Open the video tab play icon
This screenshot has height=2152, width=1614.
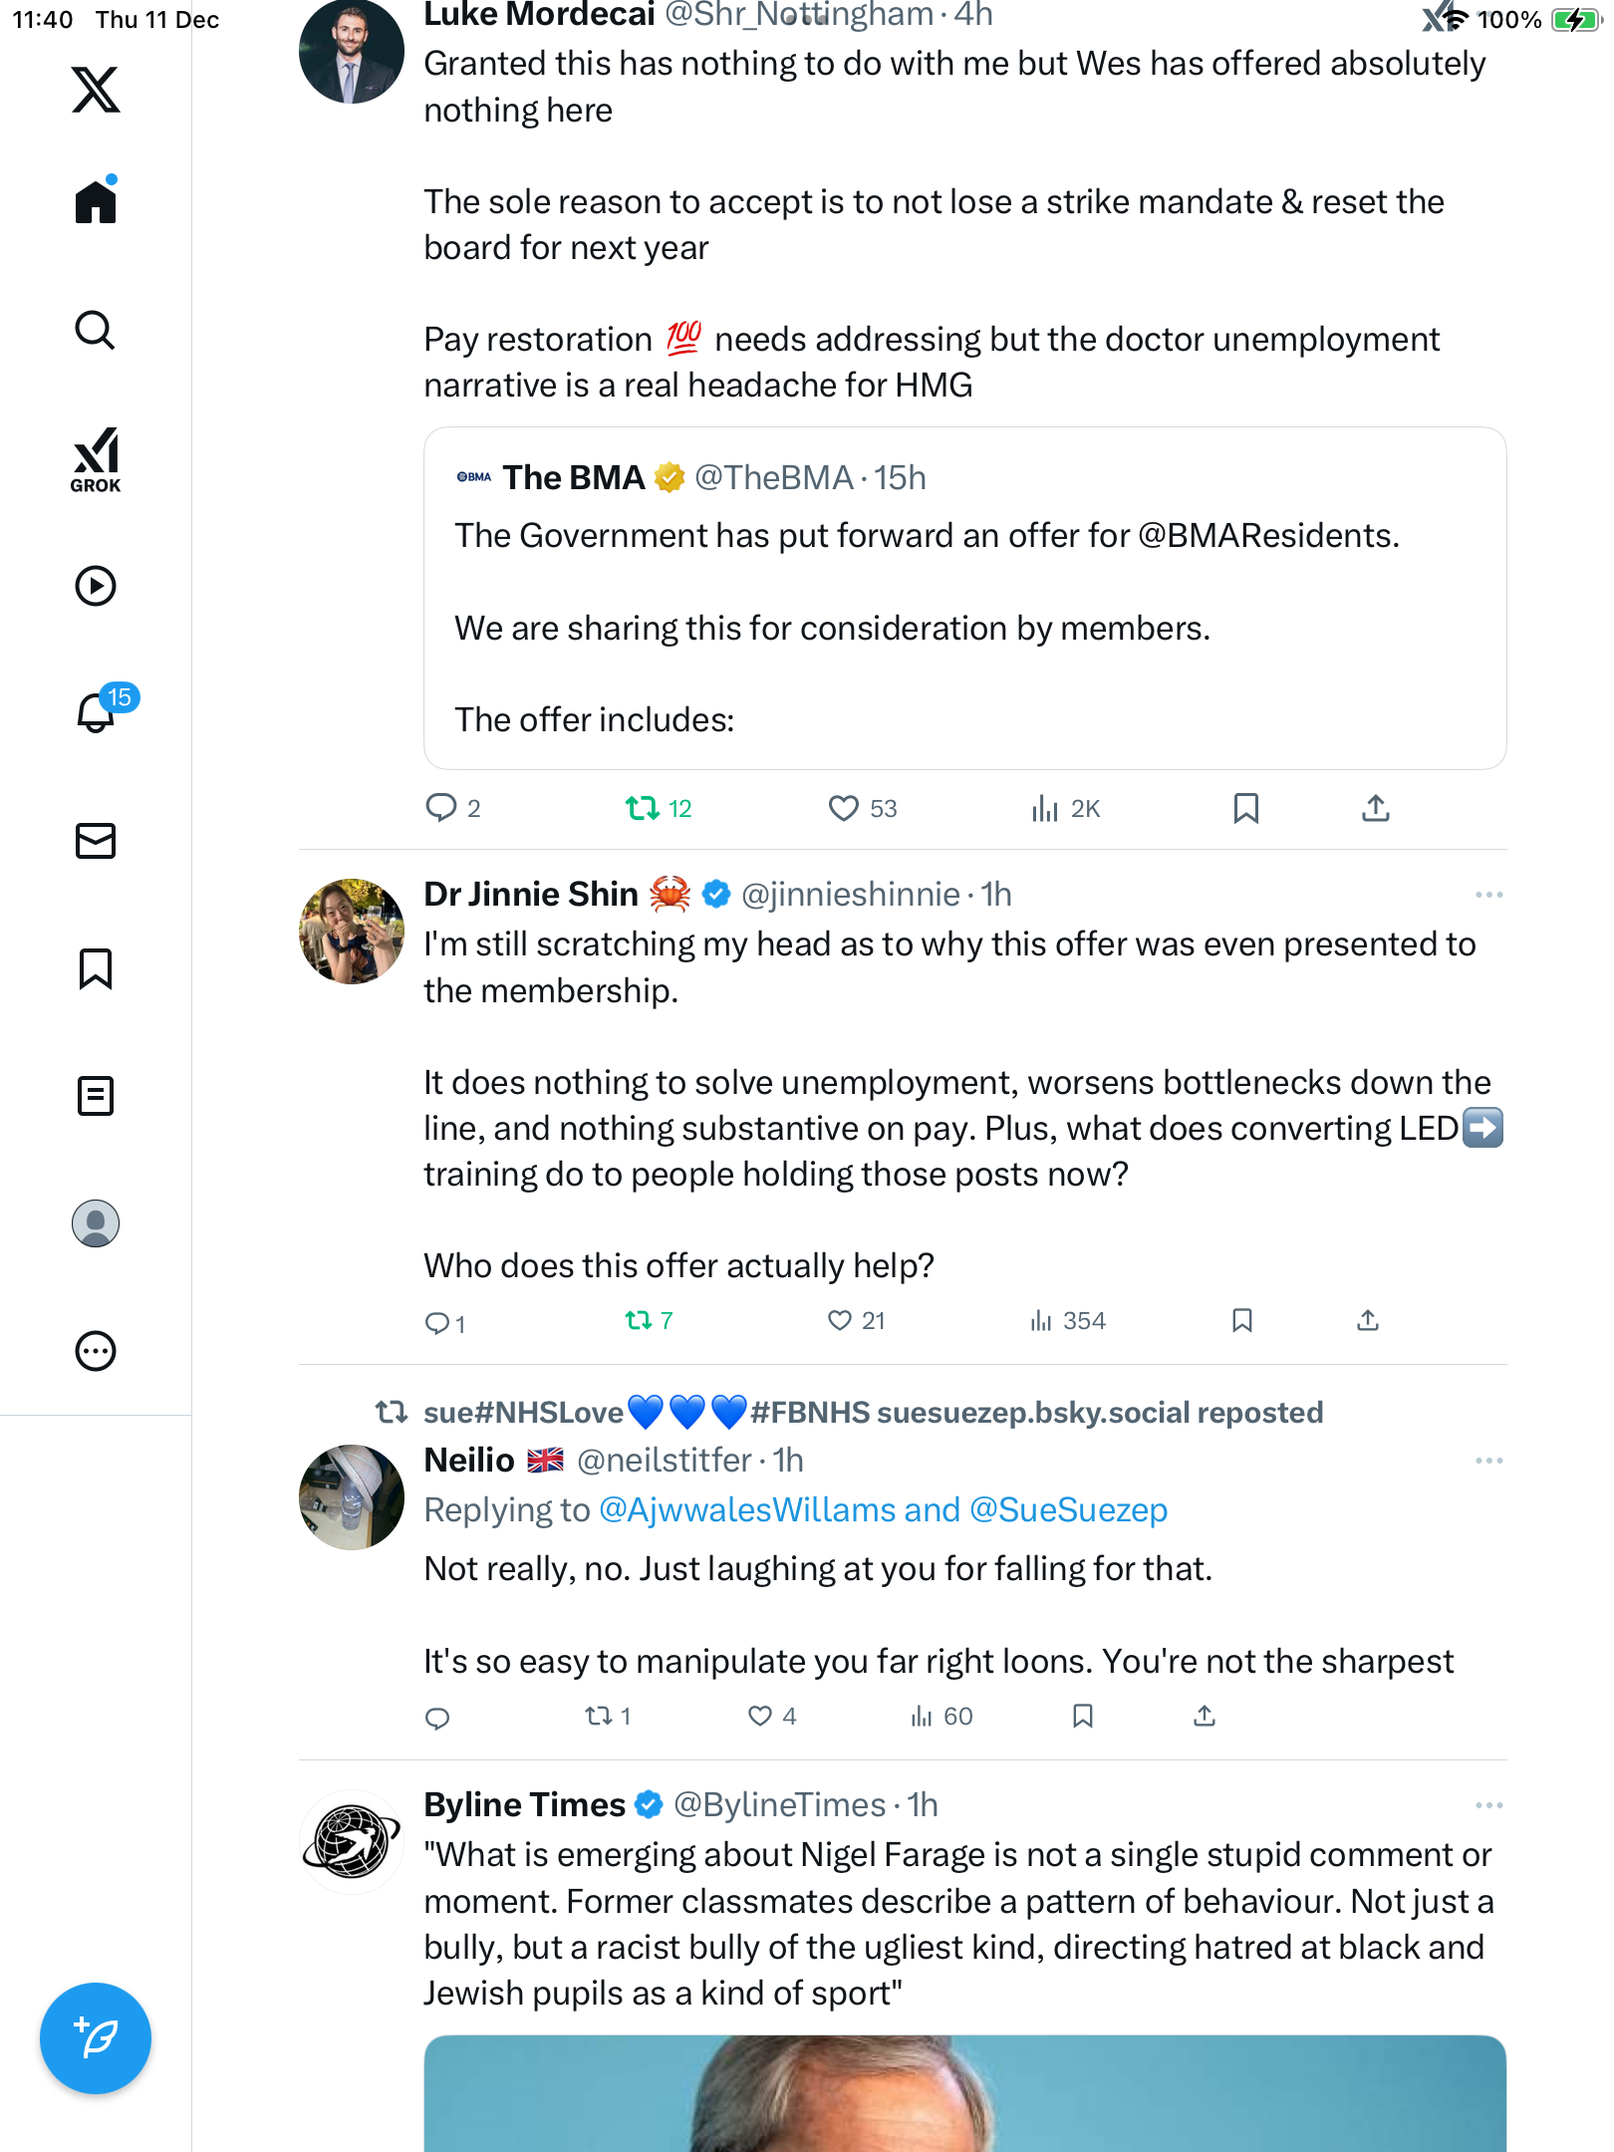[96, 586]
